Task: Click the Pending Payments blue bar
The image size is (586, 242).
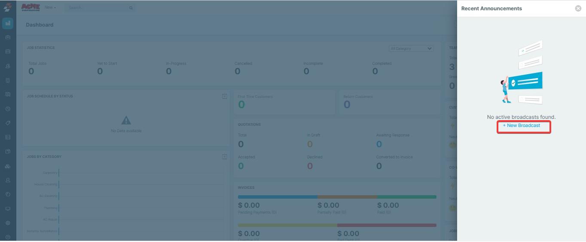Action: [x=278, y=197]
